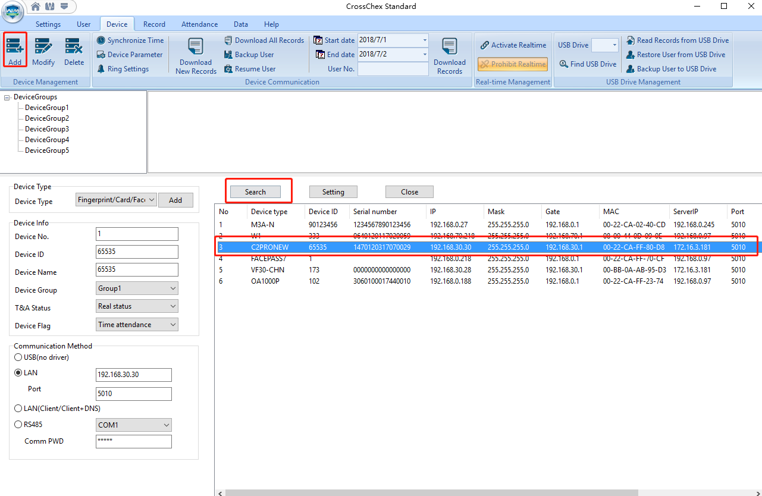Switch to the Attendance tab

coord(199,24)
